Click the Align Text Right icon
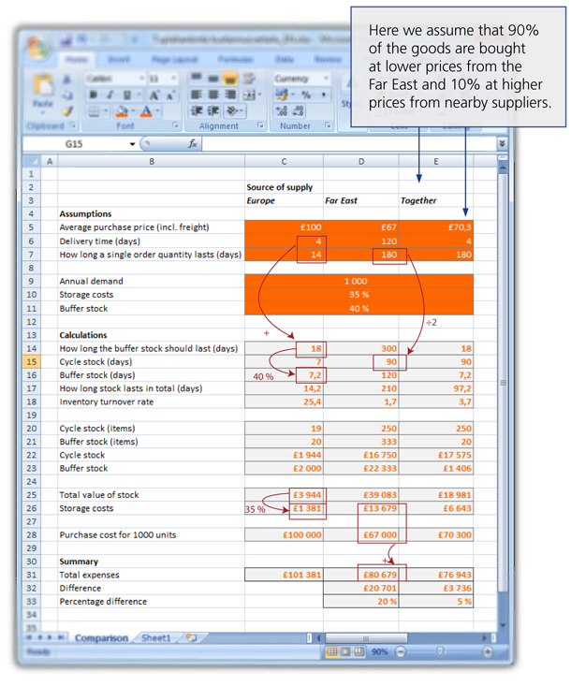The width and height of the screenshot is (571, 686). 230,95
